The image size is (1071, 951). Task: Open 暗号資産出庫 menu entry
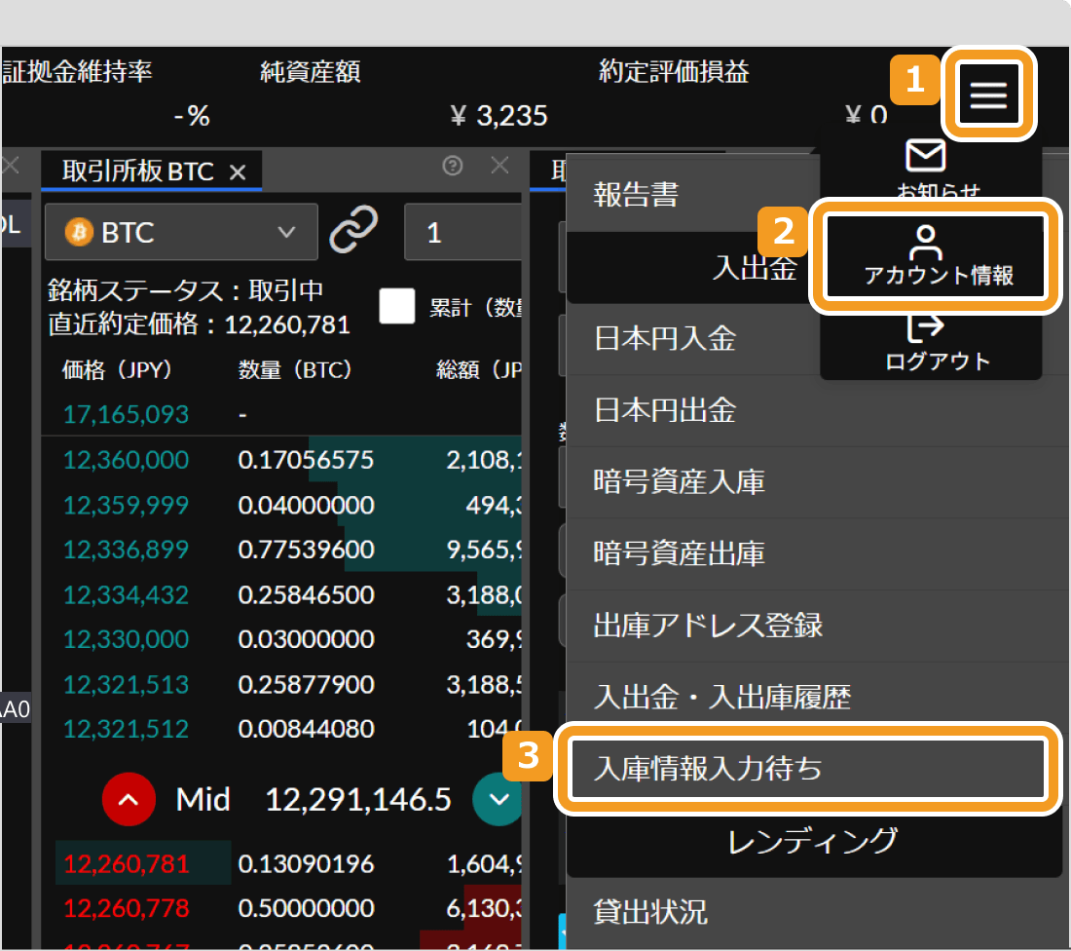pos(818,553)
